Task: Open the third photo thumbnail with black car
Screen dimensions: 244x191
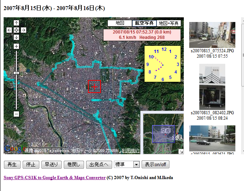Action: [x=212, y=138]
